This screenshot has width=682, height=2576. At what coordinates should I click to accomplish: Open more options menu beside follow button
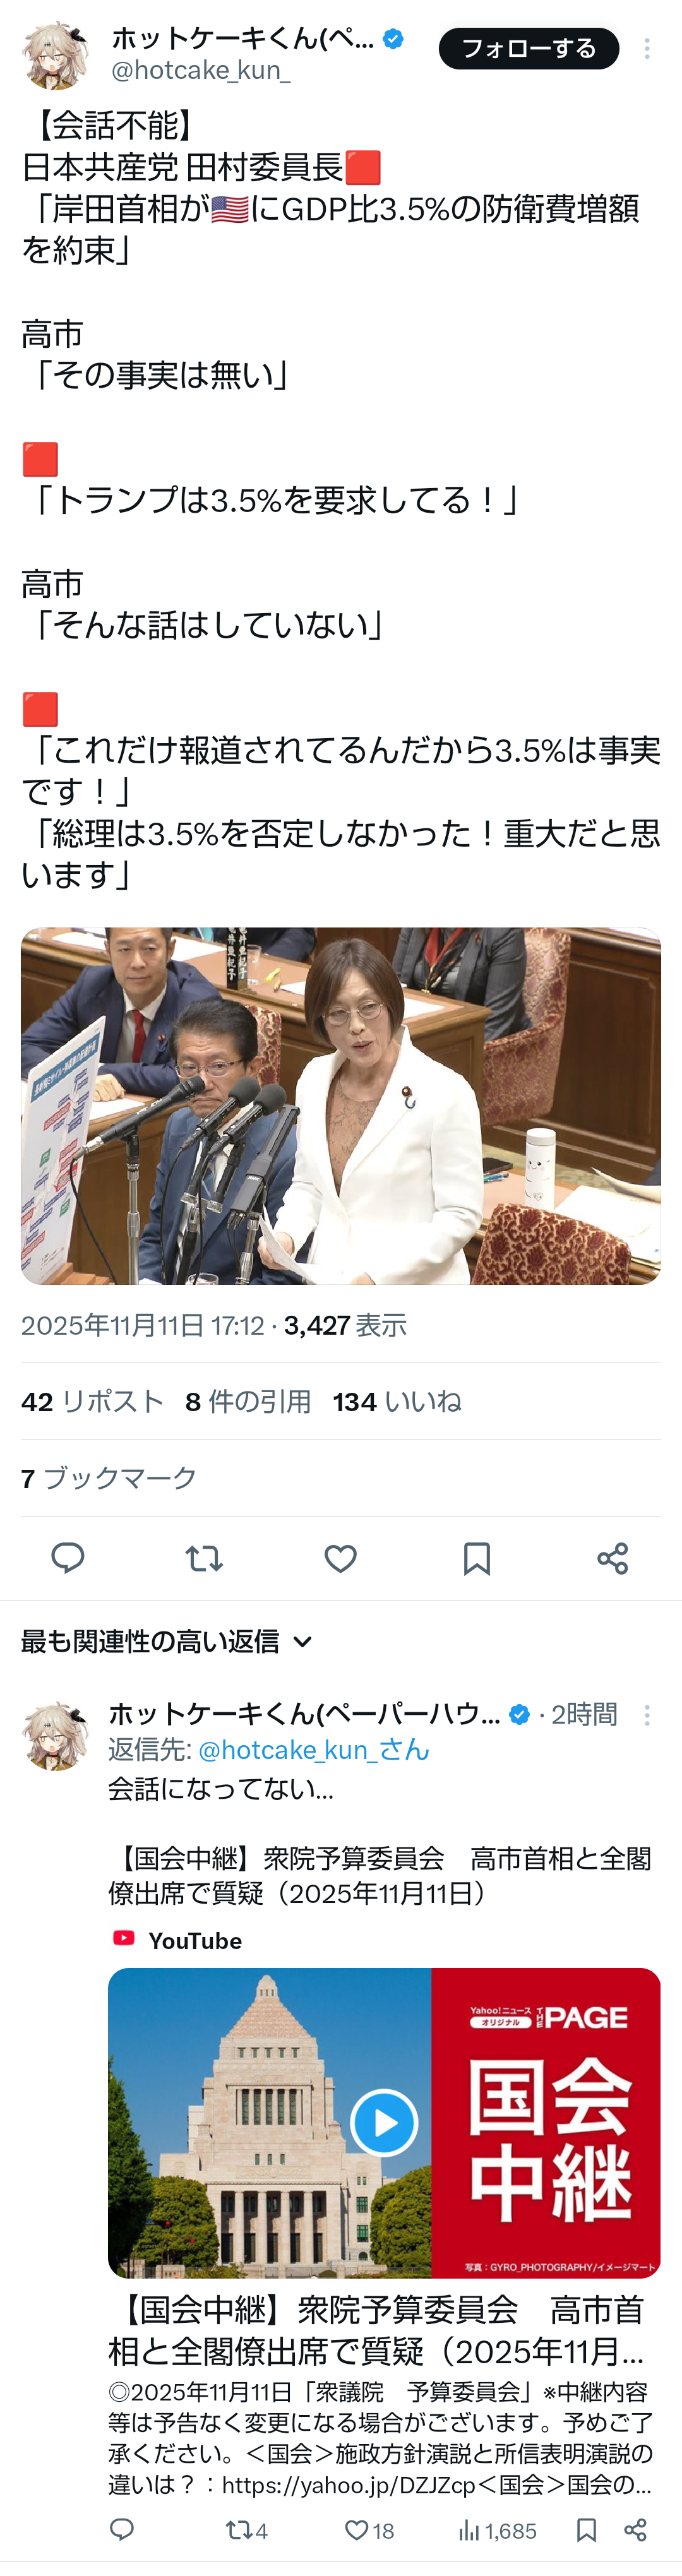tap(647, 49)
